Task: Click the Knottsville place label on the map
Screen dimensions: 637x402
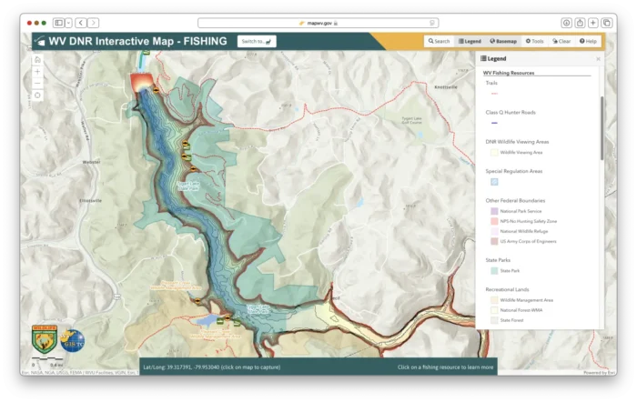Action: click(x=446, y=87)
